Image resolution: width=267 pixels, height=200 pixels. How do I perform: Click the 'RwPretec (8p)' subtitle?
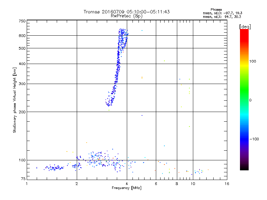[x=126, y=16]
